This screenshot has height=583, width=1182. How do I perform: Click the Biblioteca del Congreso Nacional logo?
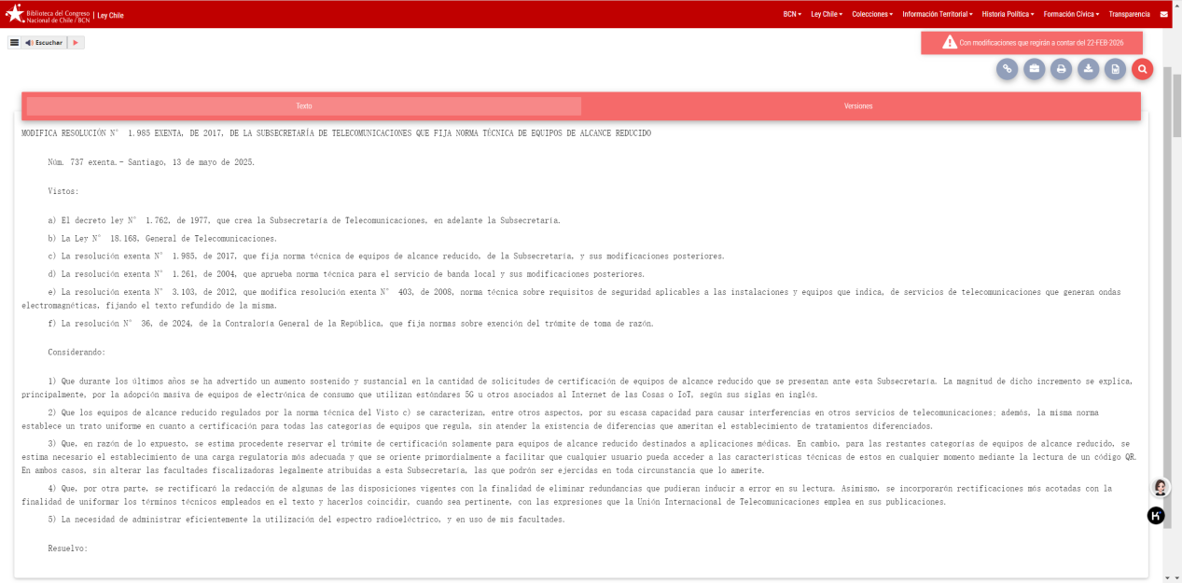[47, 15]
